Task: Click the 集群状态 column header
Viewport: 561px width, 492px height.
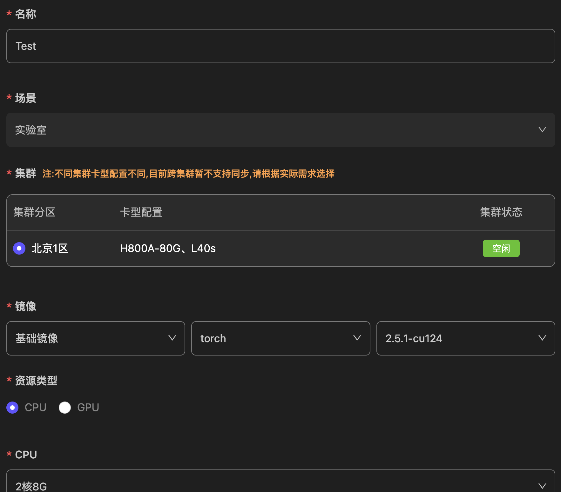Action: tap(501, 212)
